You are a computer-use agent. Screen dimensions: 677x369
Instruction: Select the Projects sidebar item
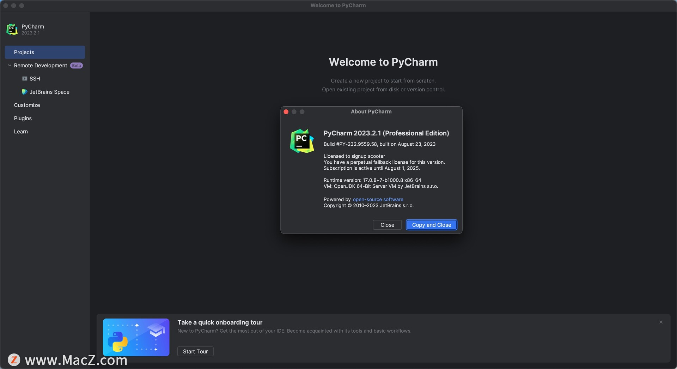click(x=45, y=52)
